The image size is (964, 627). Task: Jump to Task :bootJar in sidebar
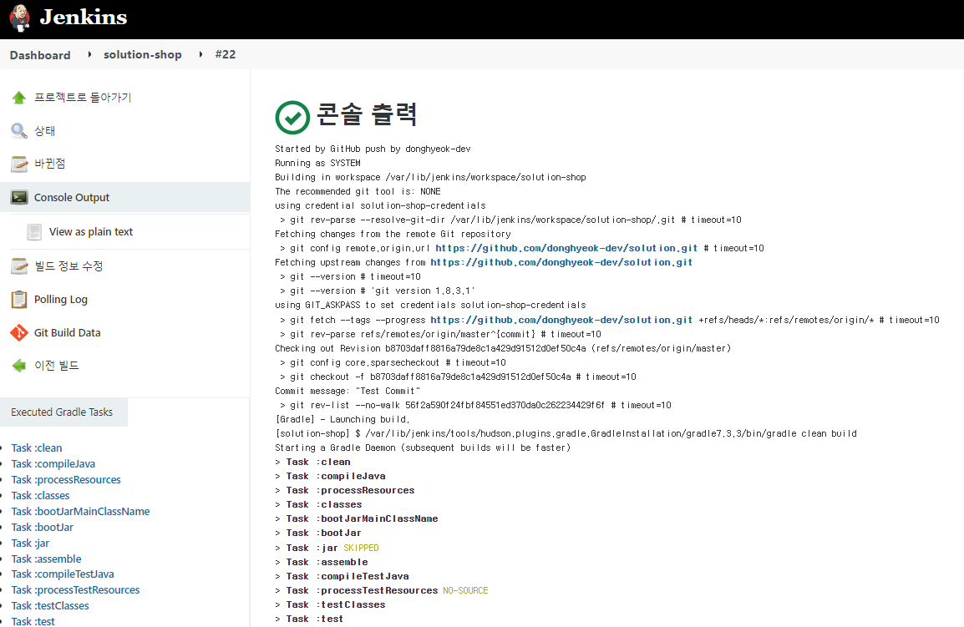coord(43,528)
